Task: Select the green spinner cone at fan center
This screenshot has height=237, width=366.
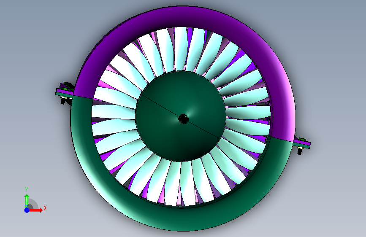Action: (180, 116)
